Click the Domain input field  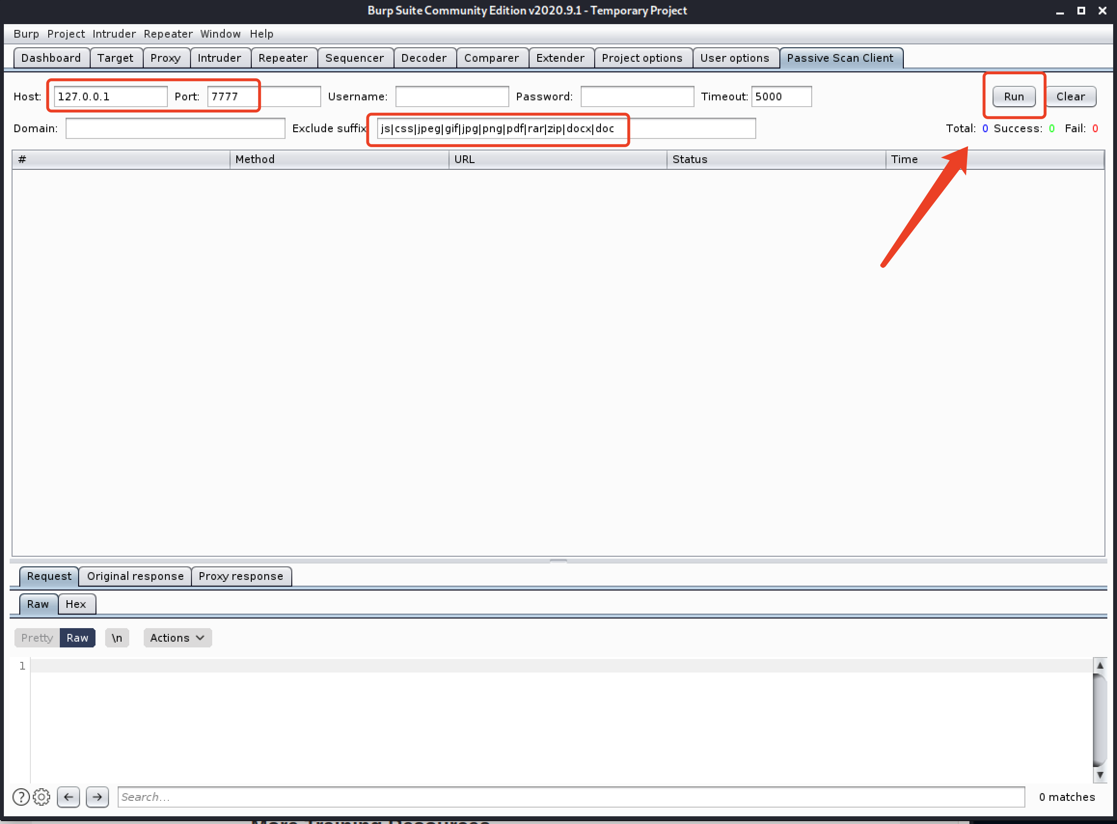point(175,128)
